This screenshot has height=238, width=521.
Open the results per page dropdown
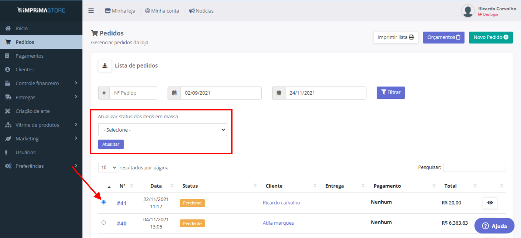point(108,167)
